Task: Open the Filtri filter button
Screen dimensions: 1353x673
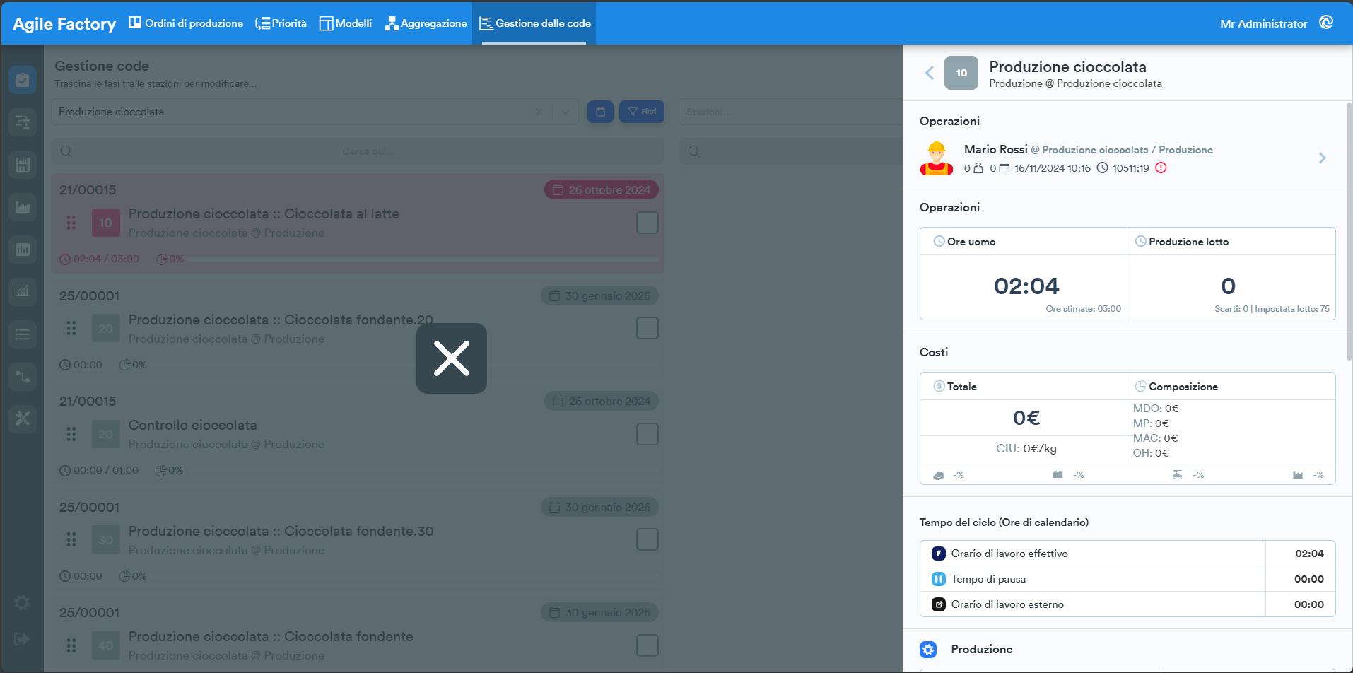Action: pyautogui.click(x=642, y=112)
